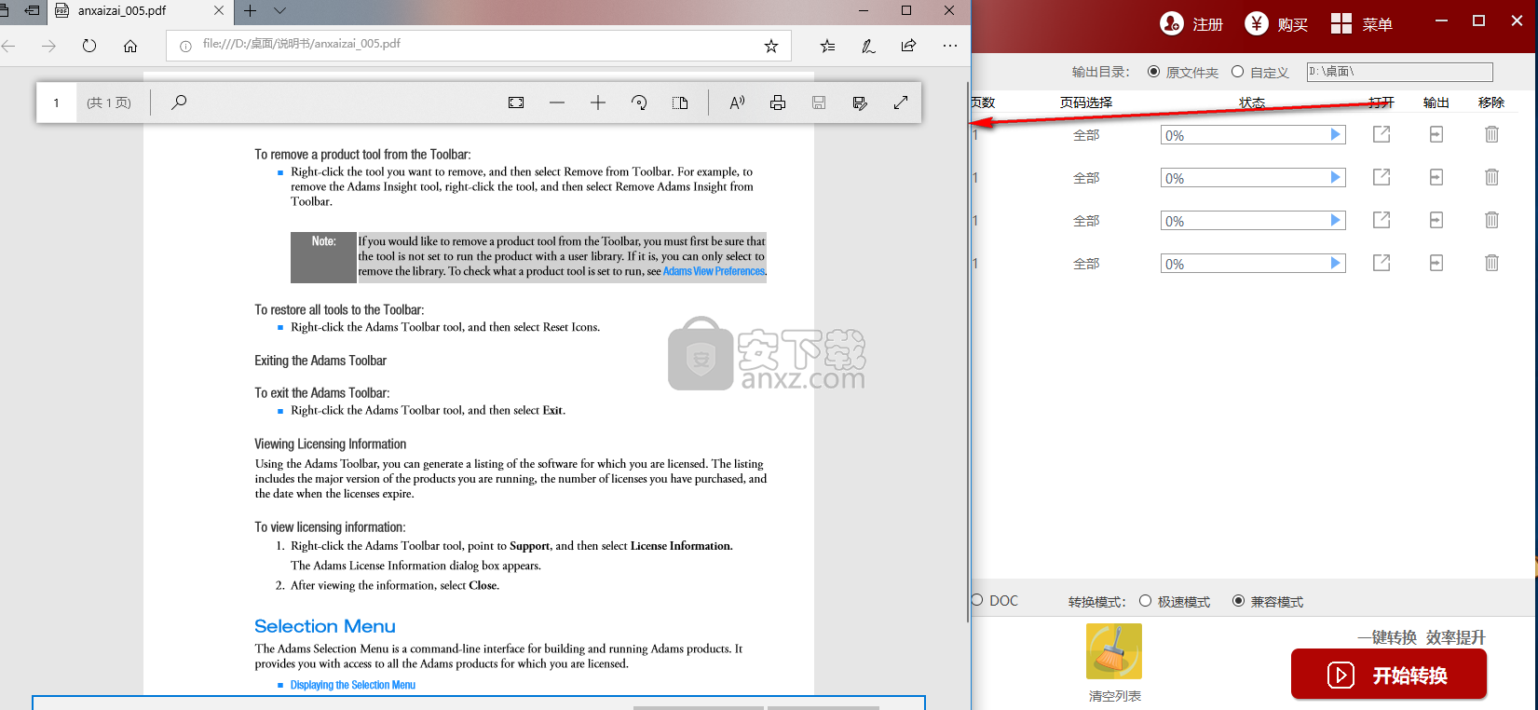1538x710 pixels.
Task: Go to browser home page
Action: pyautogui.click(x=130, y=46)
